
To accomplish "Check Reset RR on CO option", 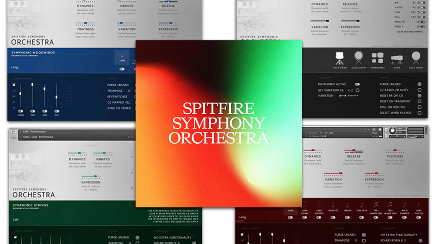I will (x=419, y=95).
